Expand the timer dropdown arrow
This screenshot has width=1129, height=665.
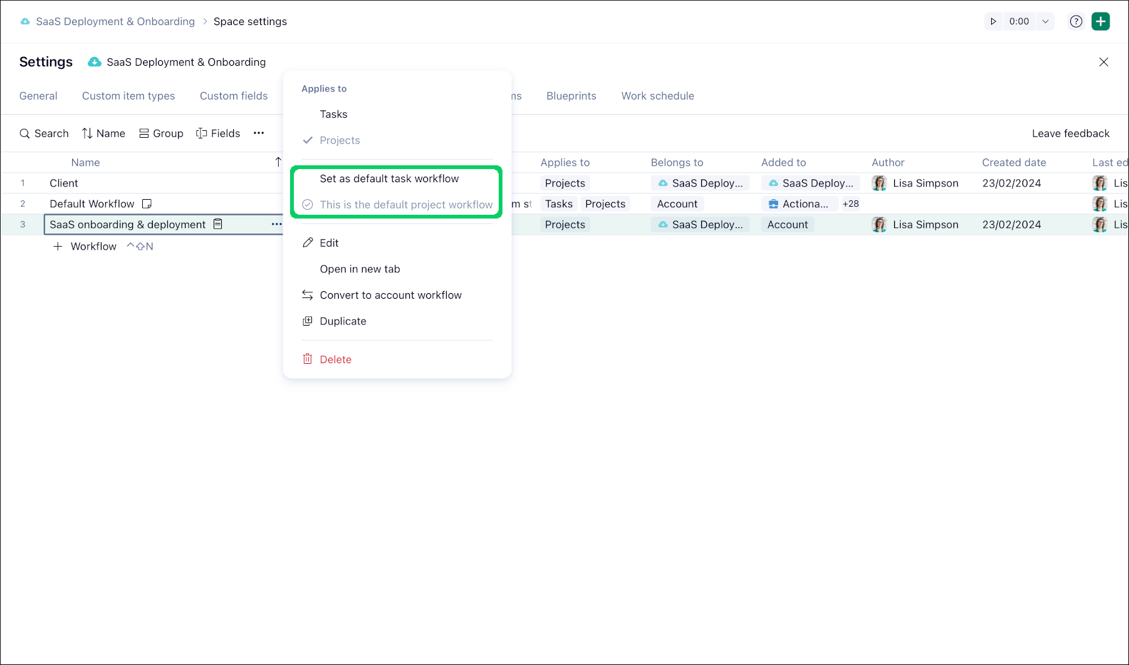(x=1045, y=21)
